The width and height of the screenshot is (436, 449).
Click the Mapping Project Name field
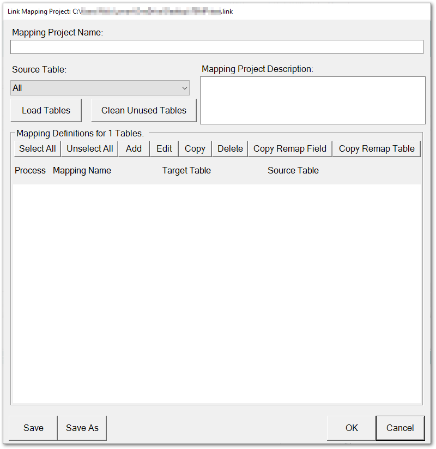(x=217, y=46)
